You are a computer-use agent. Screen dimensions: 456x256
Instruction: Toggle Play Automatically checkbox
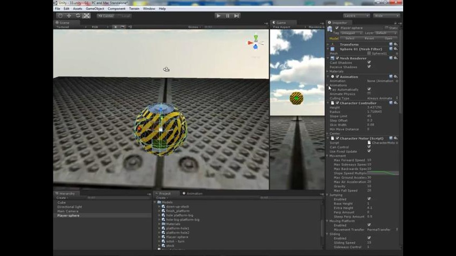click(x=369, y=89)
